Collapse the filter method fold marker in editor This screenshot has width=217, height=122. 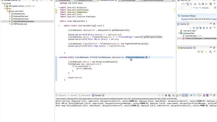[x=59, y=57]
